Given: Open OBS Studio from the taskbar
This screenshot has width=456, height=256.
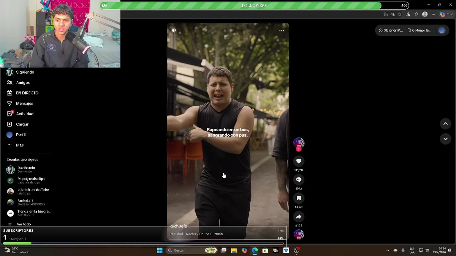Looking at the screenshot, I should click(x=296, y=250).
